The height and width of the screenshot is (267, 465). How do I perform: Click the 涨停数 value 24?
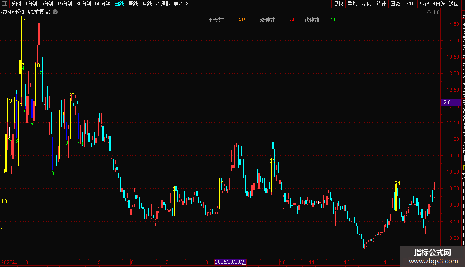[292, 20]
